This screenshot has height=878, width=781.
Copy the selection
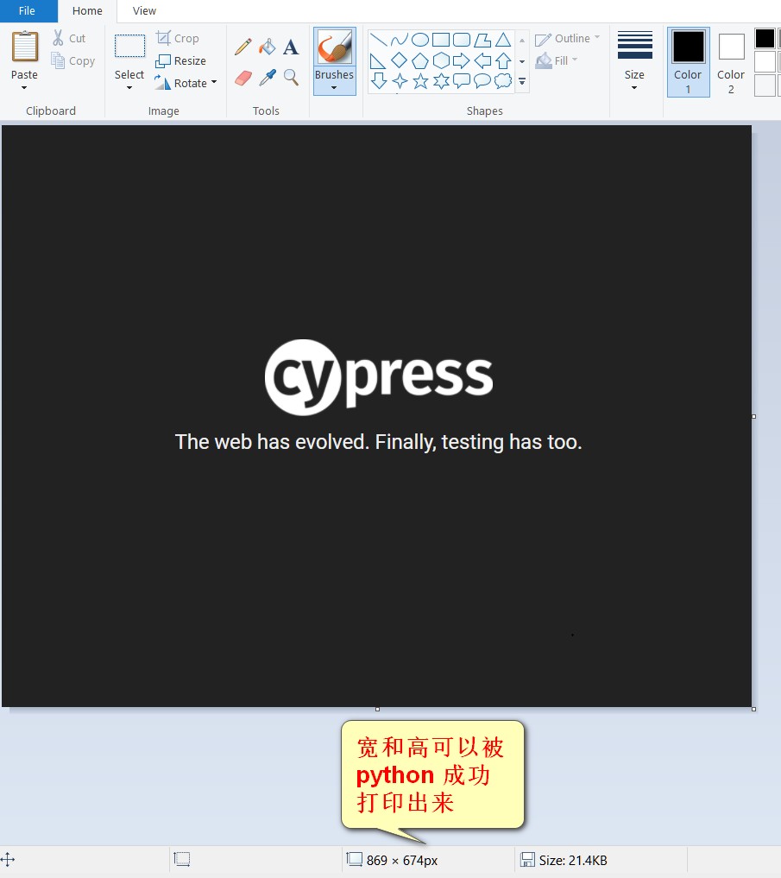pos(72,60)
